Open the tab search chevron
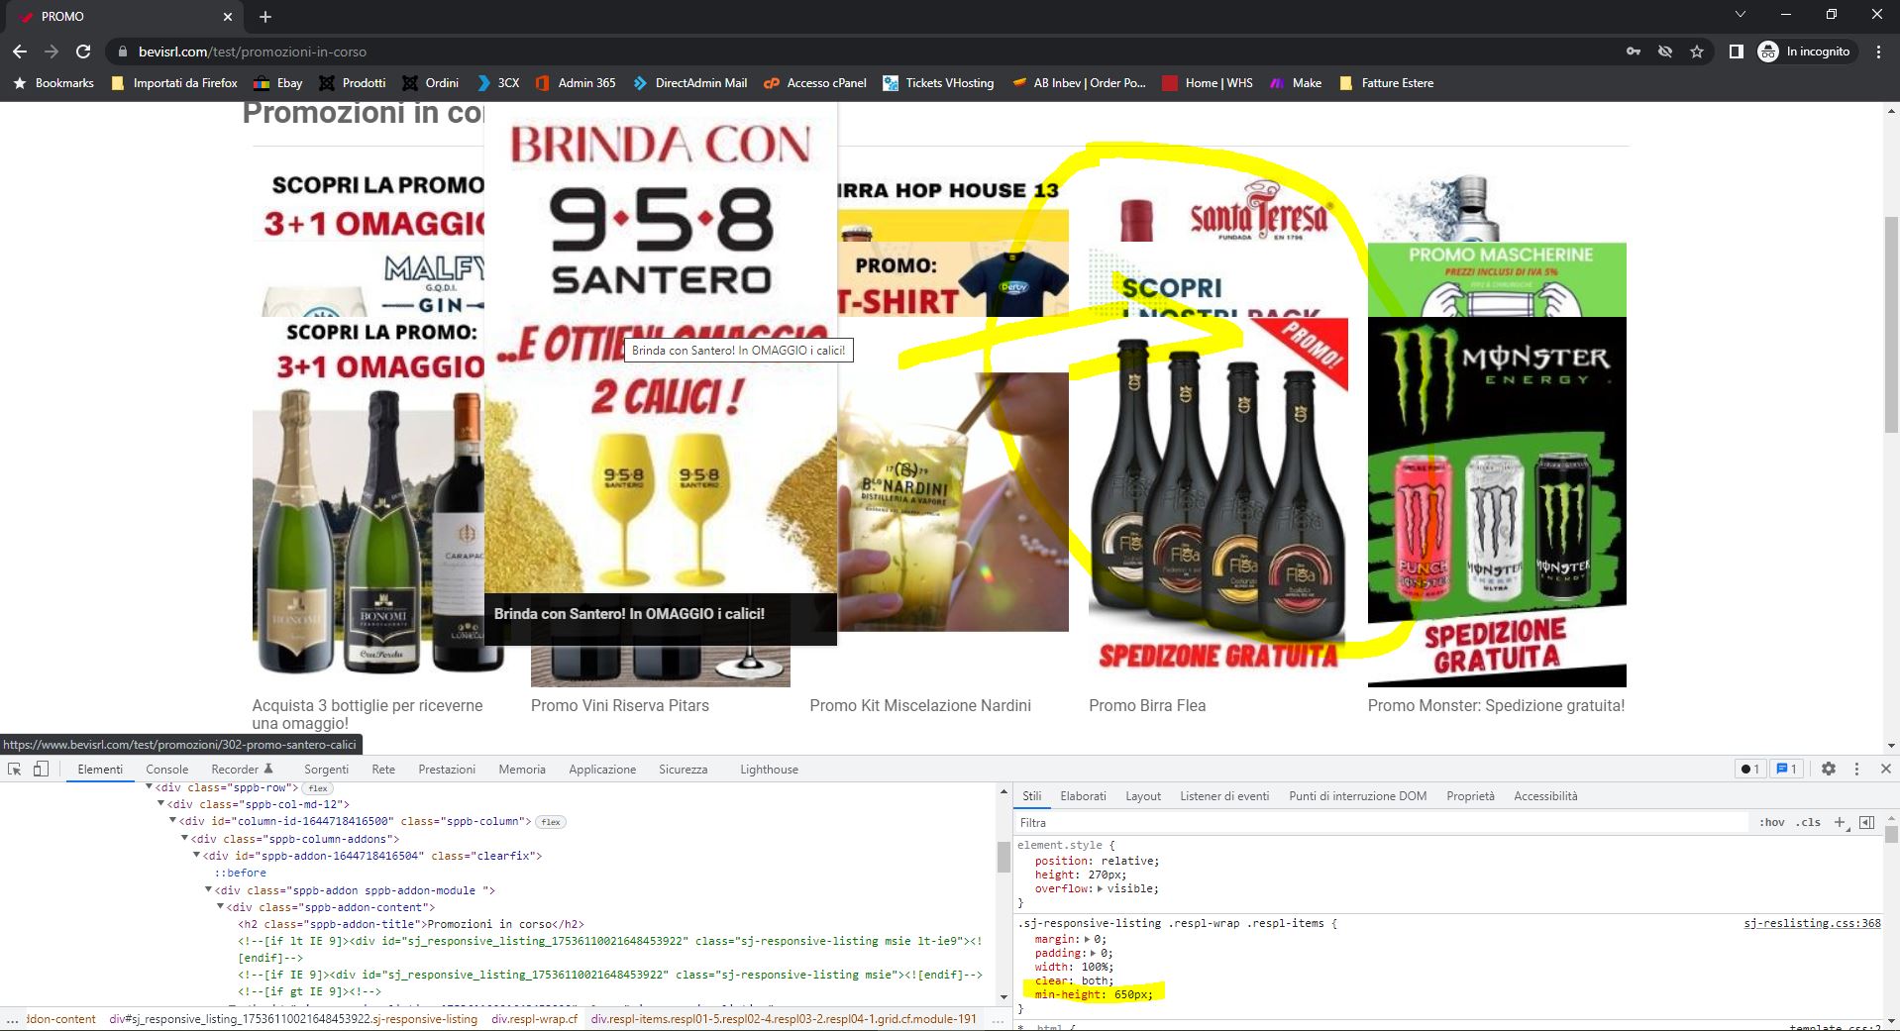The height and width of the screenshot is (1031, 1900). [1741, 15]
